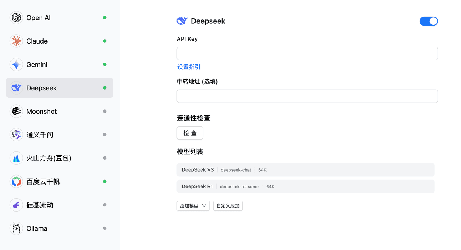Click the 模型列表 heading
Viewport: 461px width, 250px height.
pos(190,151)
